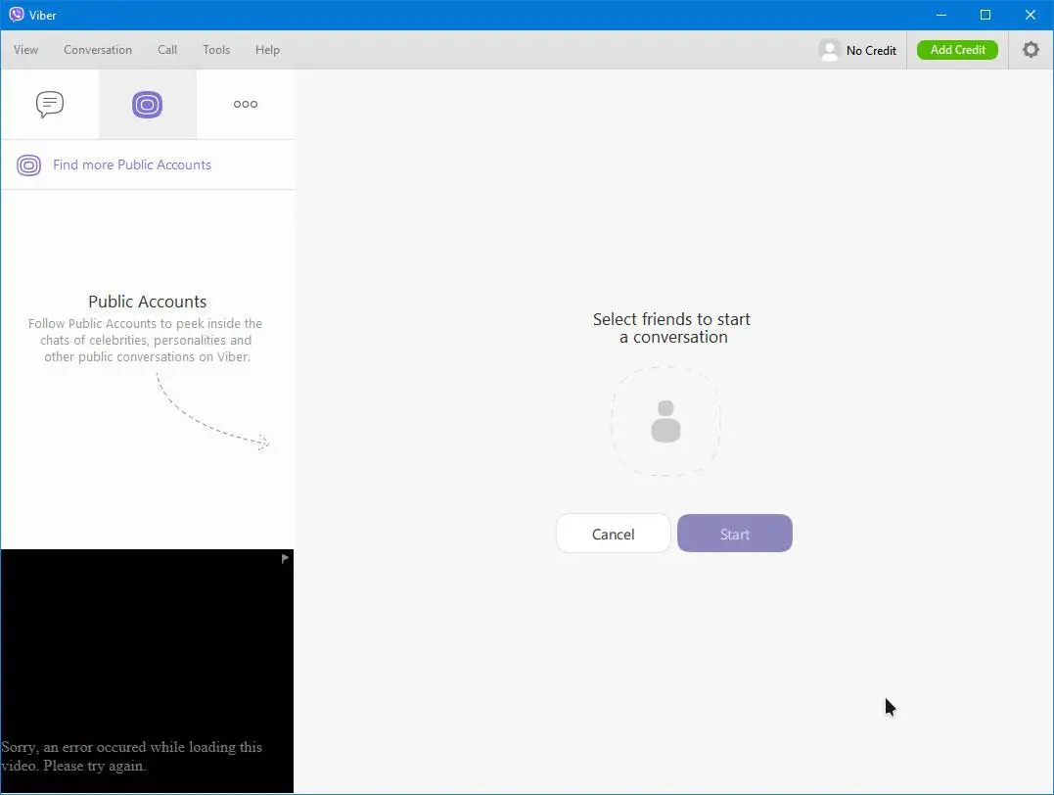This screenshot has width=1054, height=795.
Task: Select the Public Accounts tab icon
Action: [x=147, y=104]
